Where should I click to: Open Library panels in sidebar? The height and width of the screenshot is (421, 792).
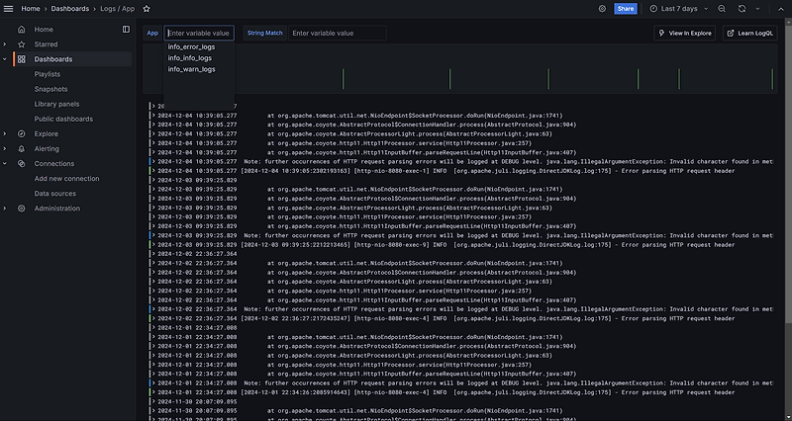pyautogui.click(x=56, y=104)
